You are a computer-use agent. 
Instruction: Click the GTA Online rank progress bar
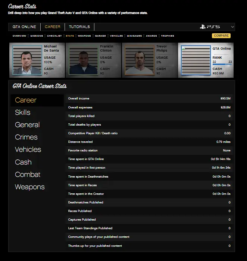pyautogui.click(x=222, y=64)
